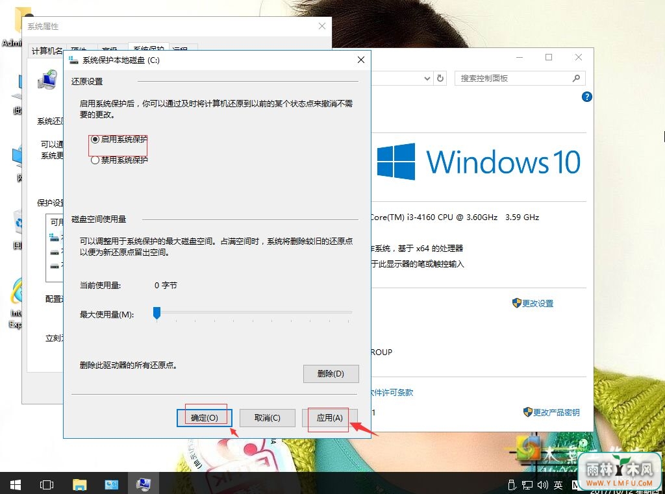The image size is (665, 494).
Task: Click the control panel taskbar icon
Action: (x=112, y=484)
